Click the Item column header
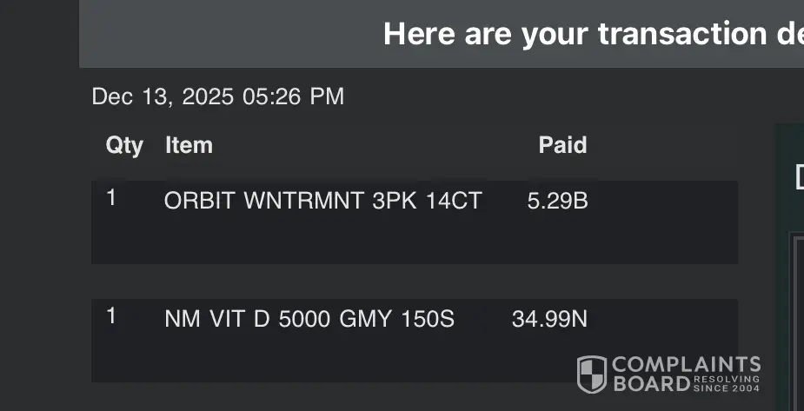The image size is (804, 411). (189, 145)
